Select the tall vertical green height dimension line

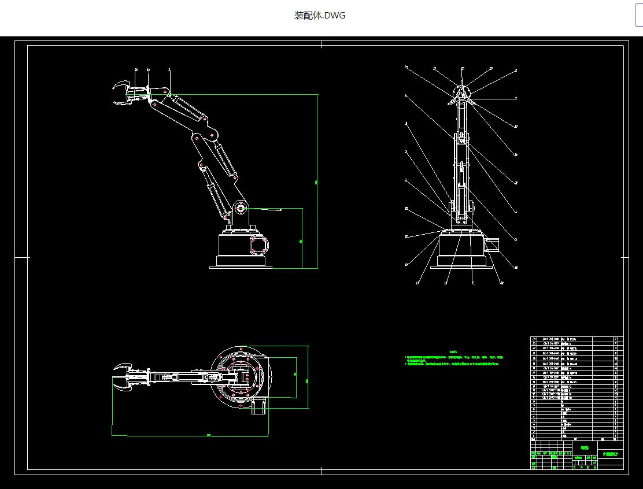(x=317, y=181)
